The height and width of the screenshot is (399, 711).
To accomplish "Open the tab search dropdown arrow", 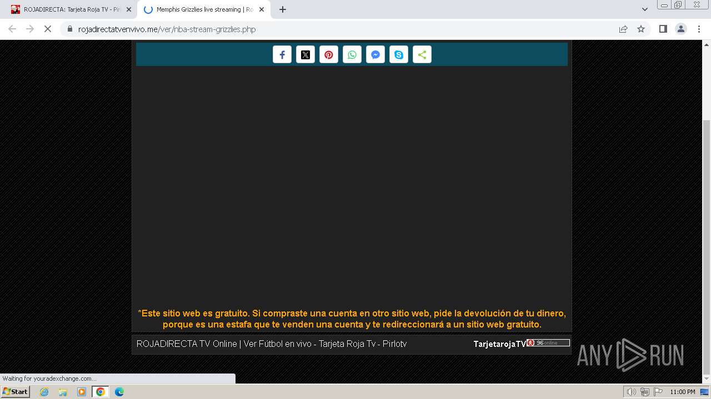I will [x=645, y=9].
